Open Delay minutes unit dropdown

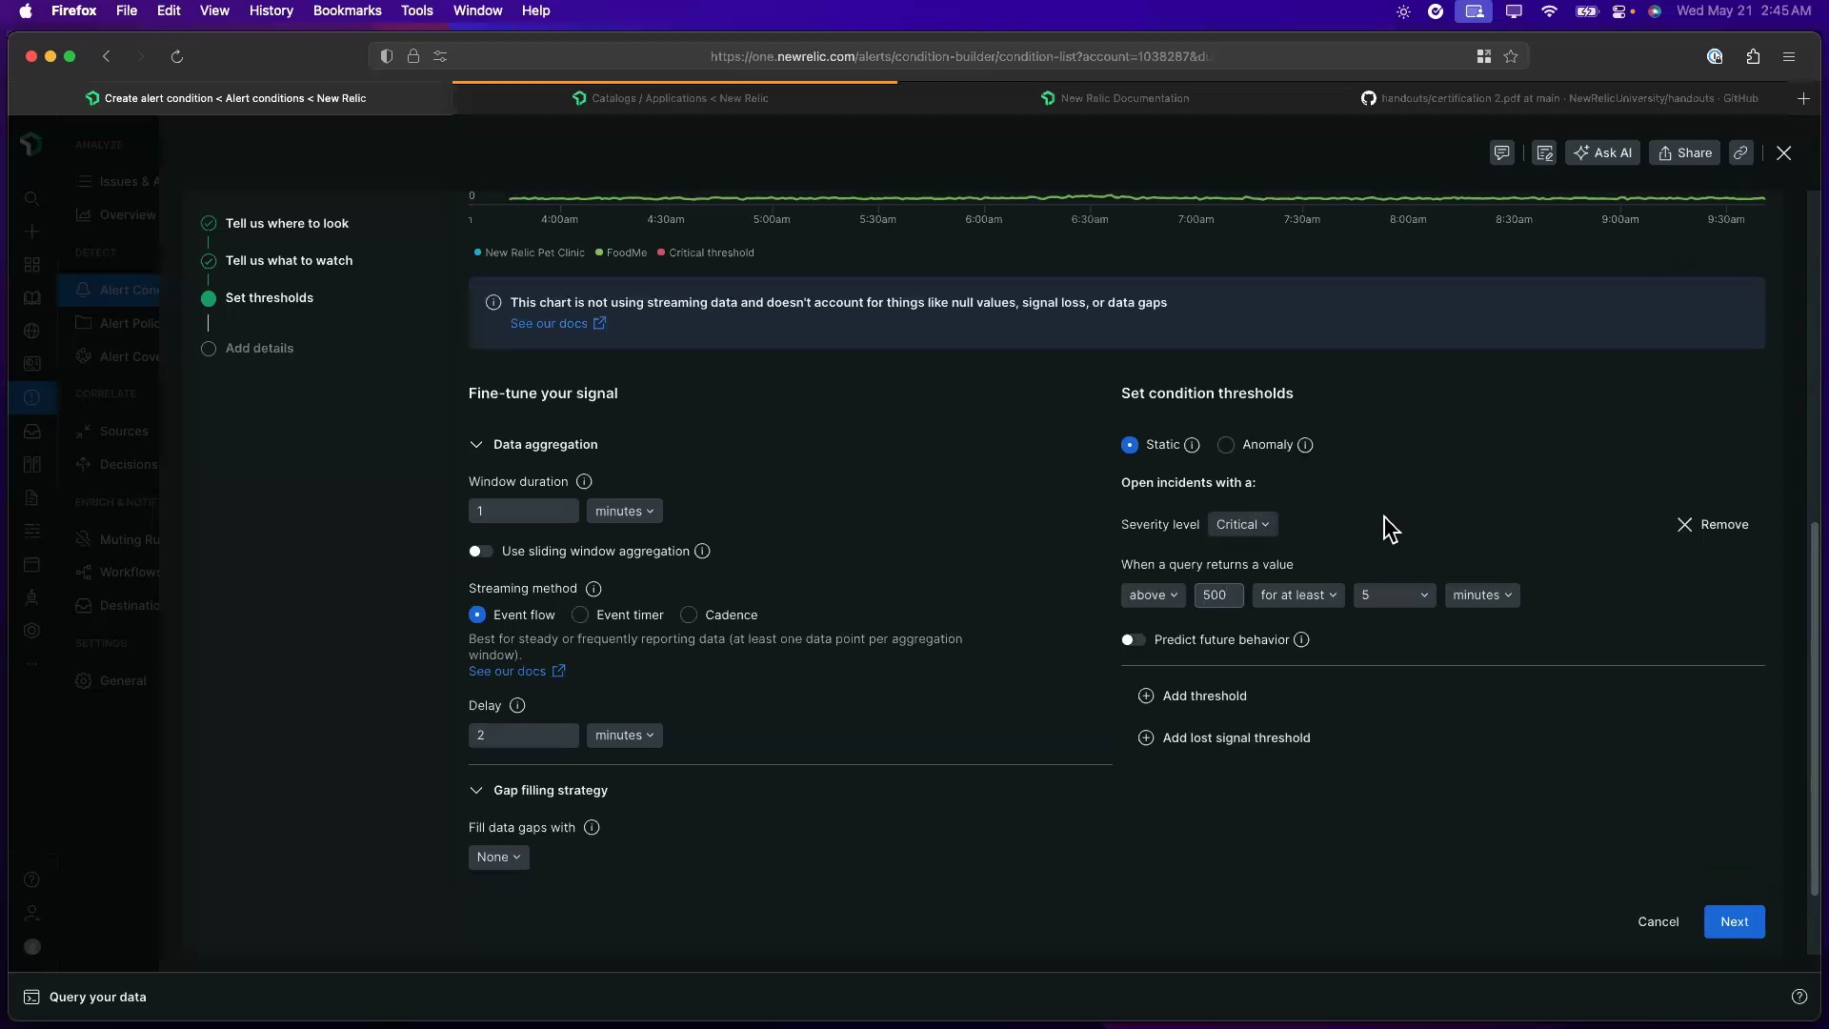pos(624,736)
